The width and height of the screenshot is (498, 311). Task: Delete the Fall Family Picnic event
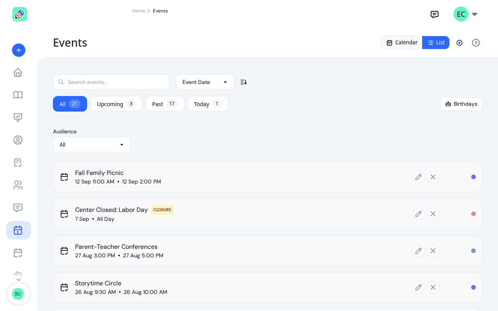pyautogui.click(x=433, y=177)
